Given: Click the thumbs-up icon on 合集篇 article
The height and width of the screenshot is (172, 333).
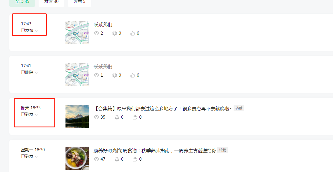Looking at the screenshot, I should click(135, 117).
